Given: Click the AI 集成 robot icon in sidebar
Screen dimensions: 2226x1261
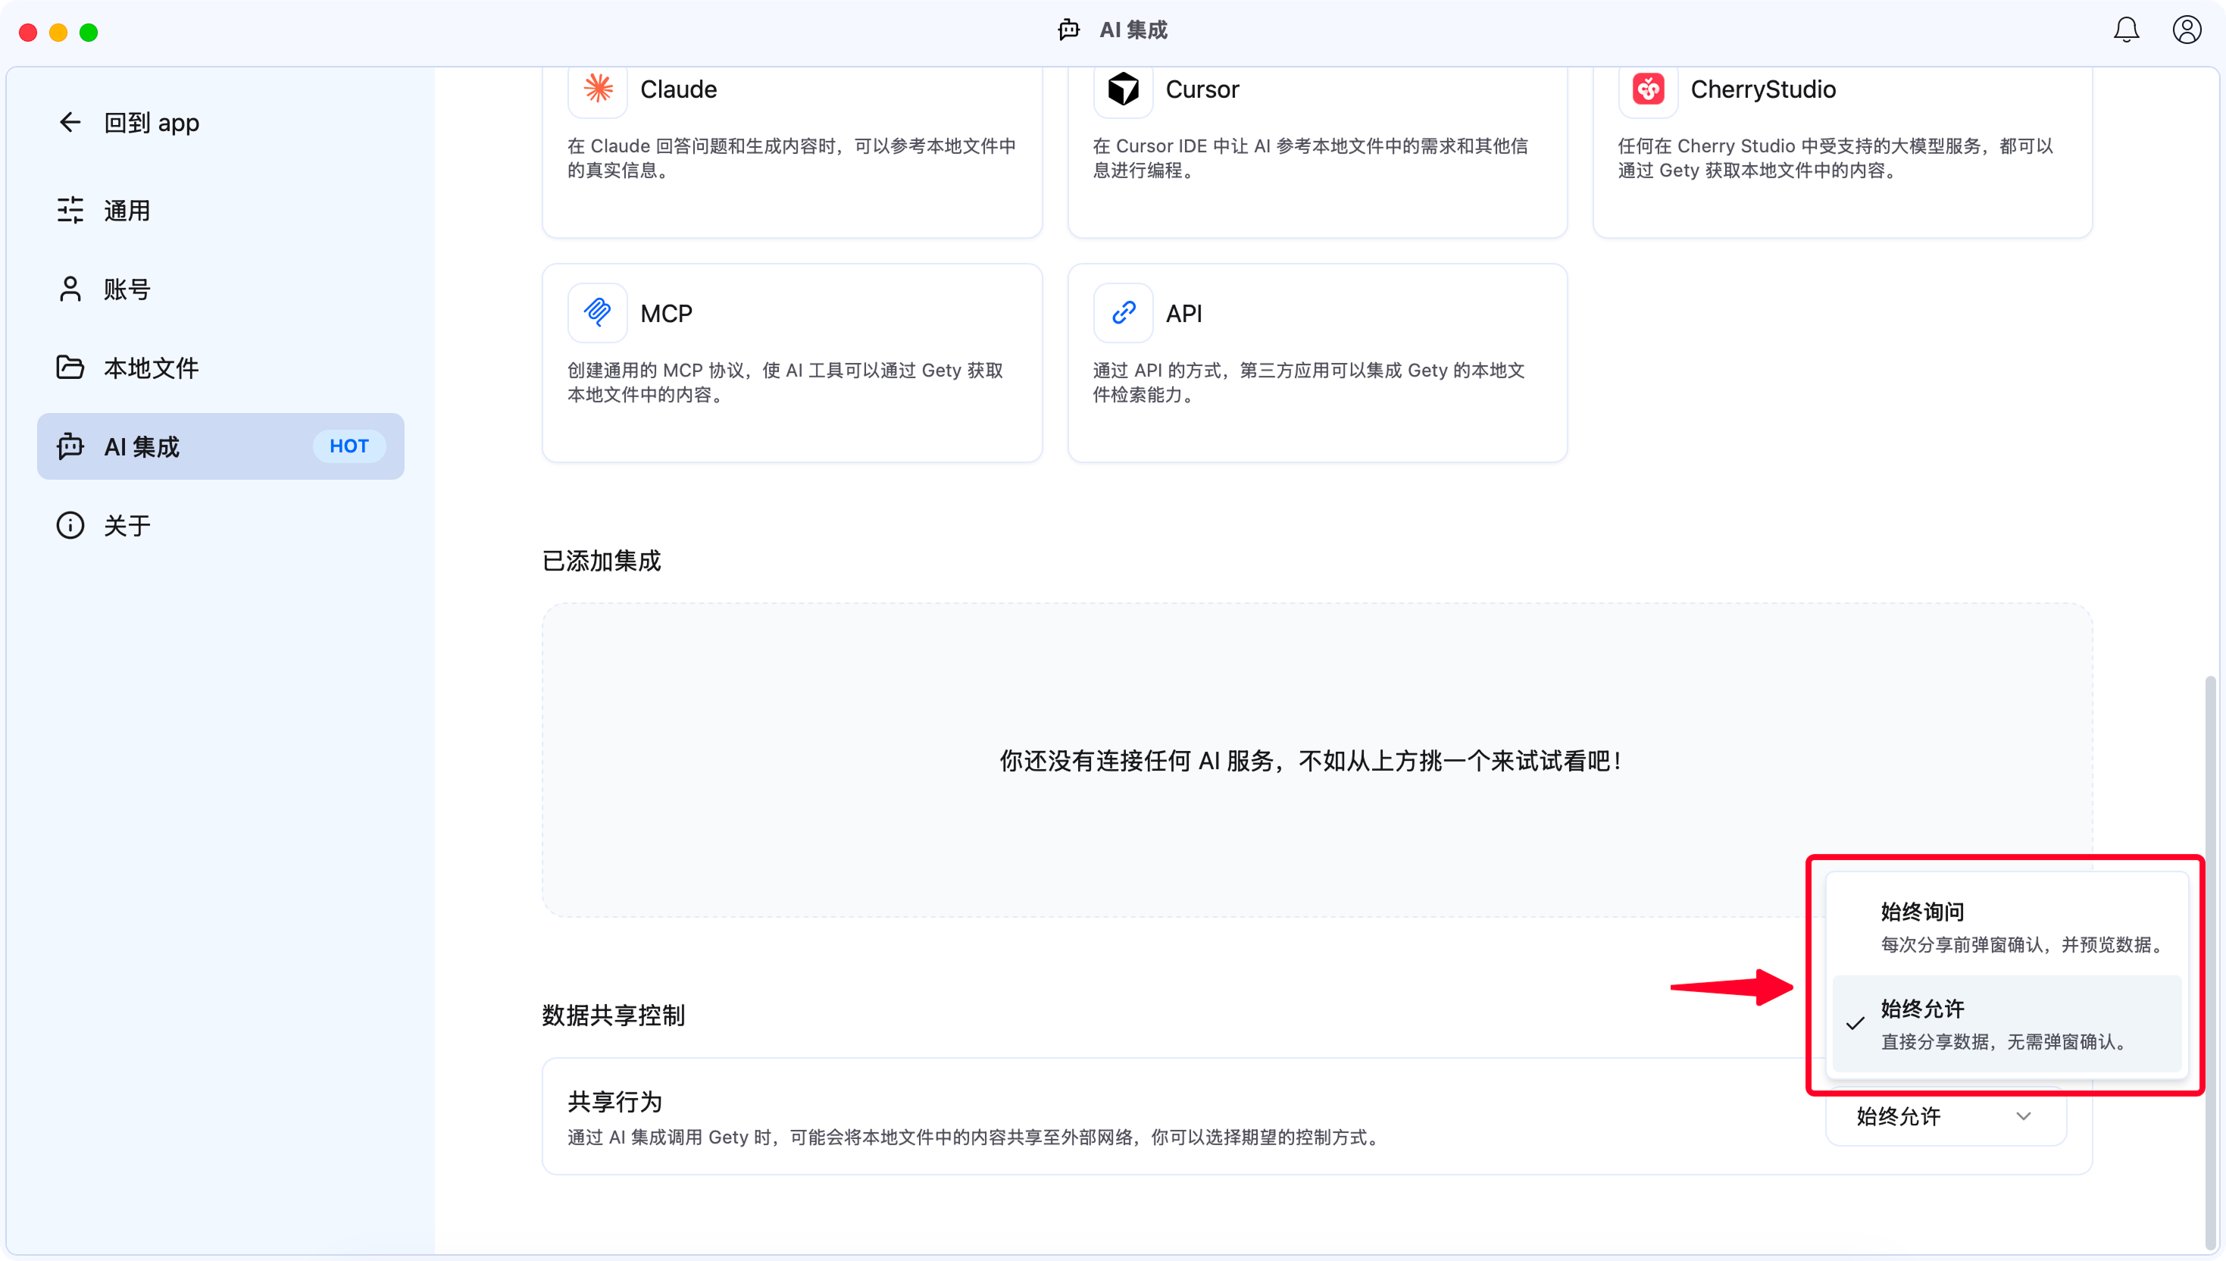Looking at the screenshot, I should (70, 447).
